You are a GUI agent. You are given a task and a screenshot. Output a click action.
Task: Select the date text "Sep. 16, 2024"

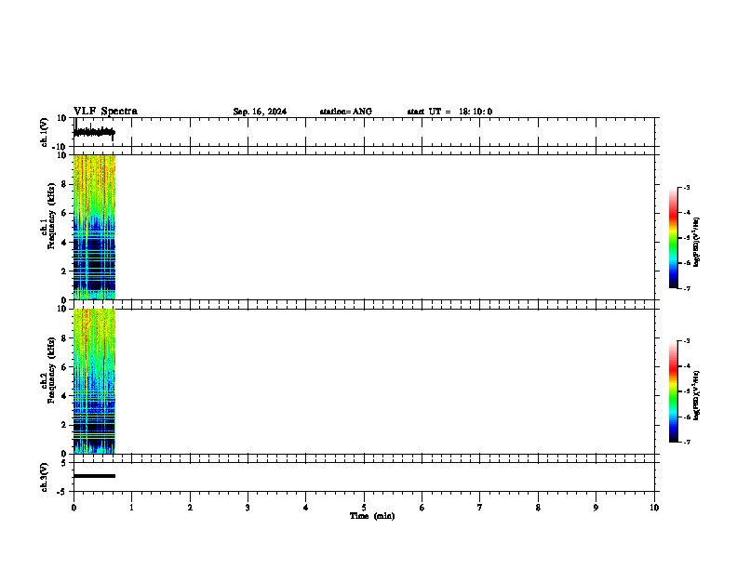(x=260, y=112)
